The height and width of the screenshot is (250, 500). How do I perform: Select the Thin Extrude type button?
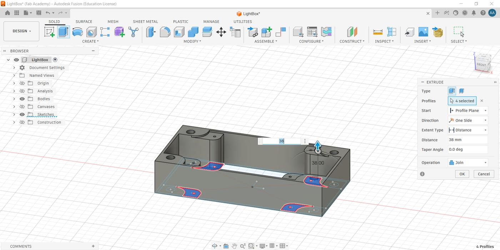[461, 91]
